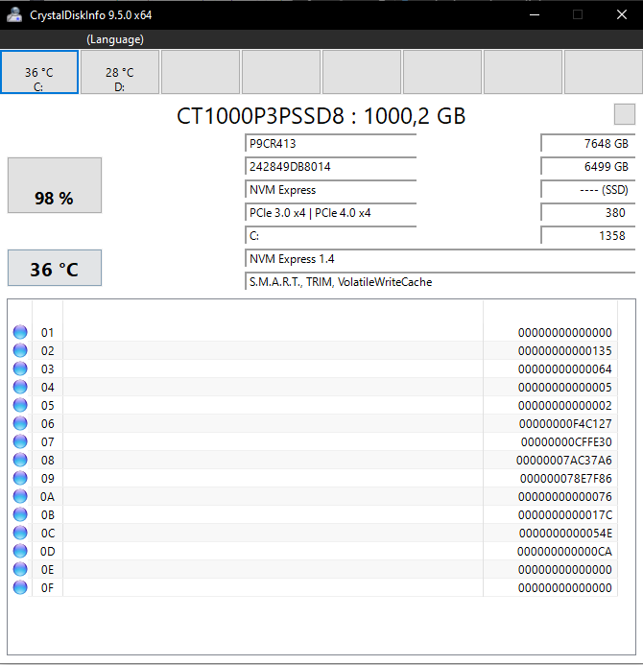643x665 pixels.
Task: Click raw value 000000078E7F86
Action: 566,479
